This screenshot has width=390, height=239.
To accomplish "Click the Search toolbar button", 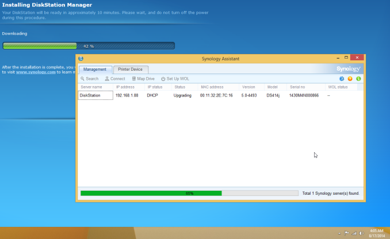I will tap(90, 79).
